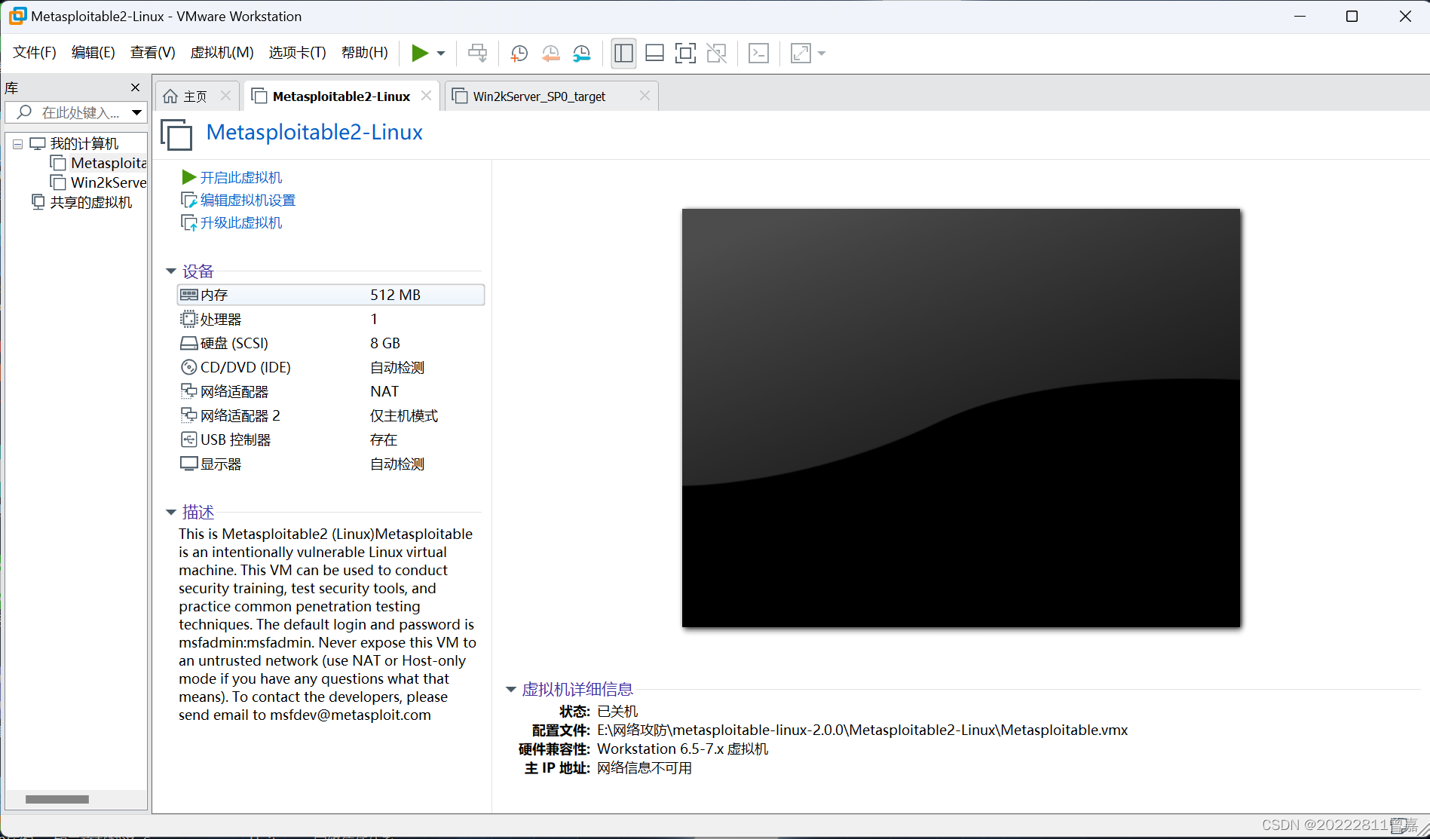The image size is (1430, 839).
Task: Click the stretch guest display icon
Action: coord(801,53)
